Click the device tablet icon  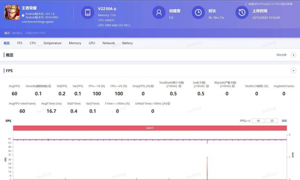pos(88,12)
